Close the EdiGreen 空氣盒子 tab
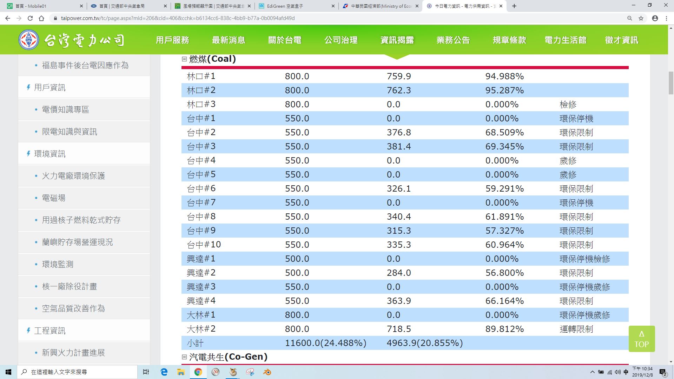The height and width of the screenshot is (379, 674). [x=333, y=6]
